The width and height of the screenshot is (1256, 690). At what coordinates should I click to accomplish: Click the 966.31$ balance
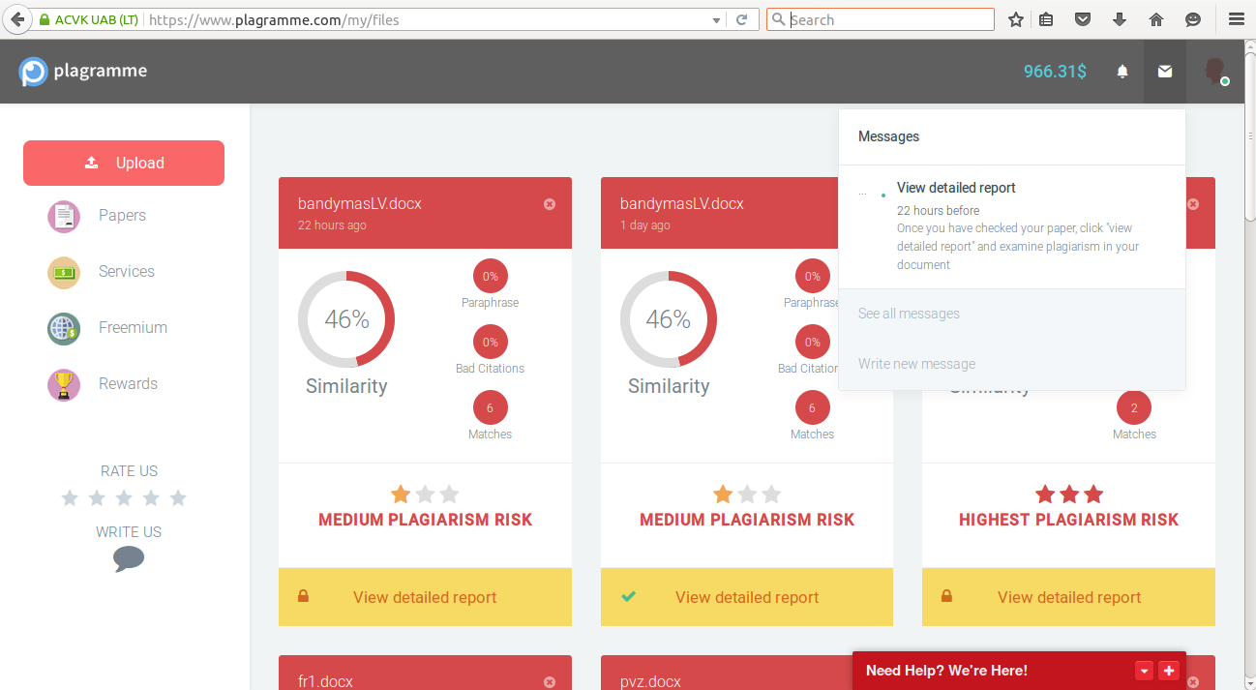tap(1055, 72)
